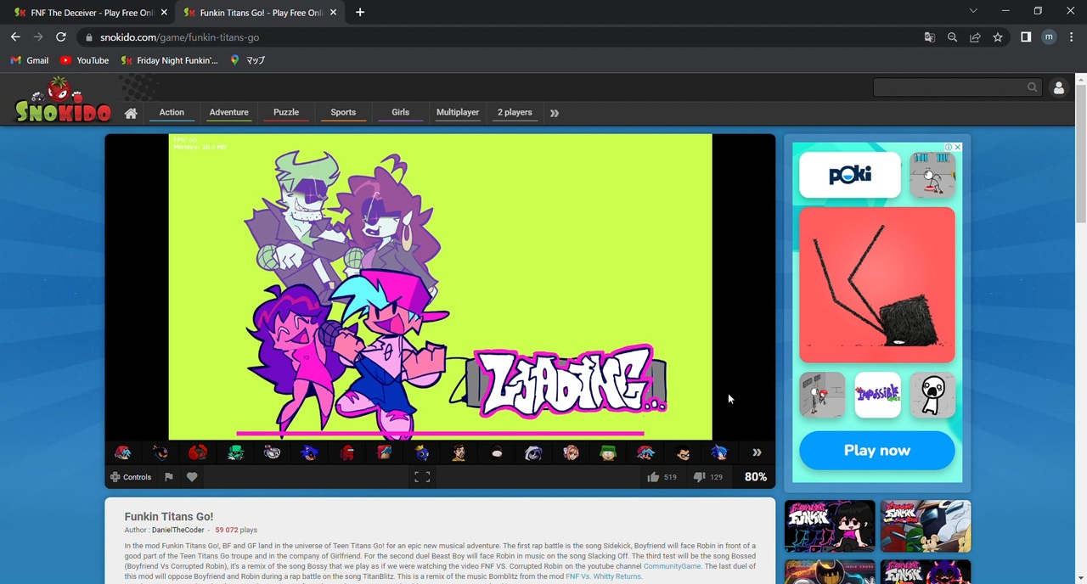Expand more game categories arrow

[555, 113]
